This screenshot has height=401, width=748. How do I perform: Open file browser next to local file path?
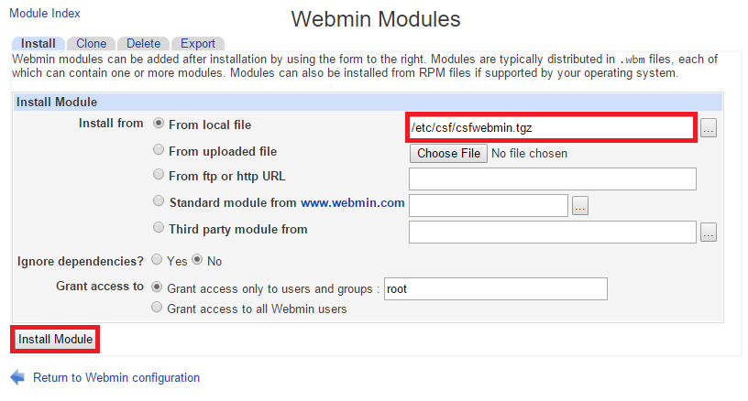coord(709,127)
